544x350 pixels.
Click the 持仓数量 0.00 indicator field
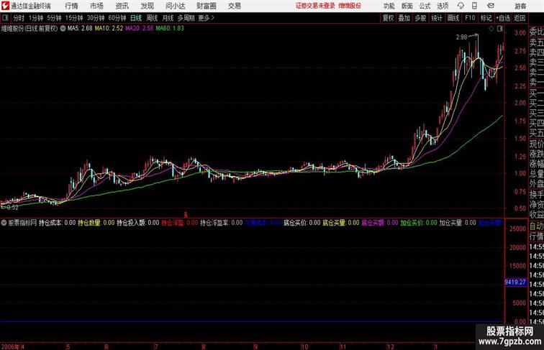coord(96,223)
